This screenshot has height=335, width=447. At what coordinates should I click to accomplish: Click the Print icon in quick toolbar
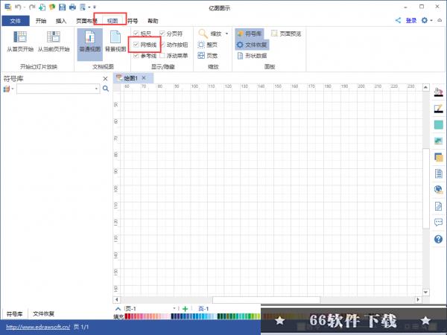click(x=73, y=7)
